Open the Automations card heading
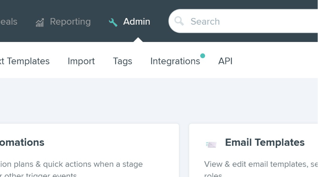 tap(22, 142)
